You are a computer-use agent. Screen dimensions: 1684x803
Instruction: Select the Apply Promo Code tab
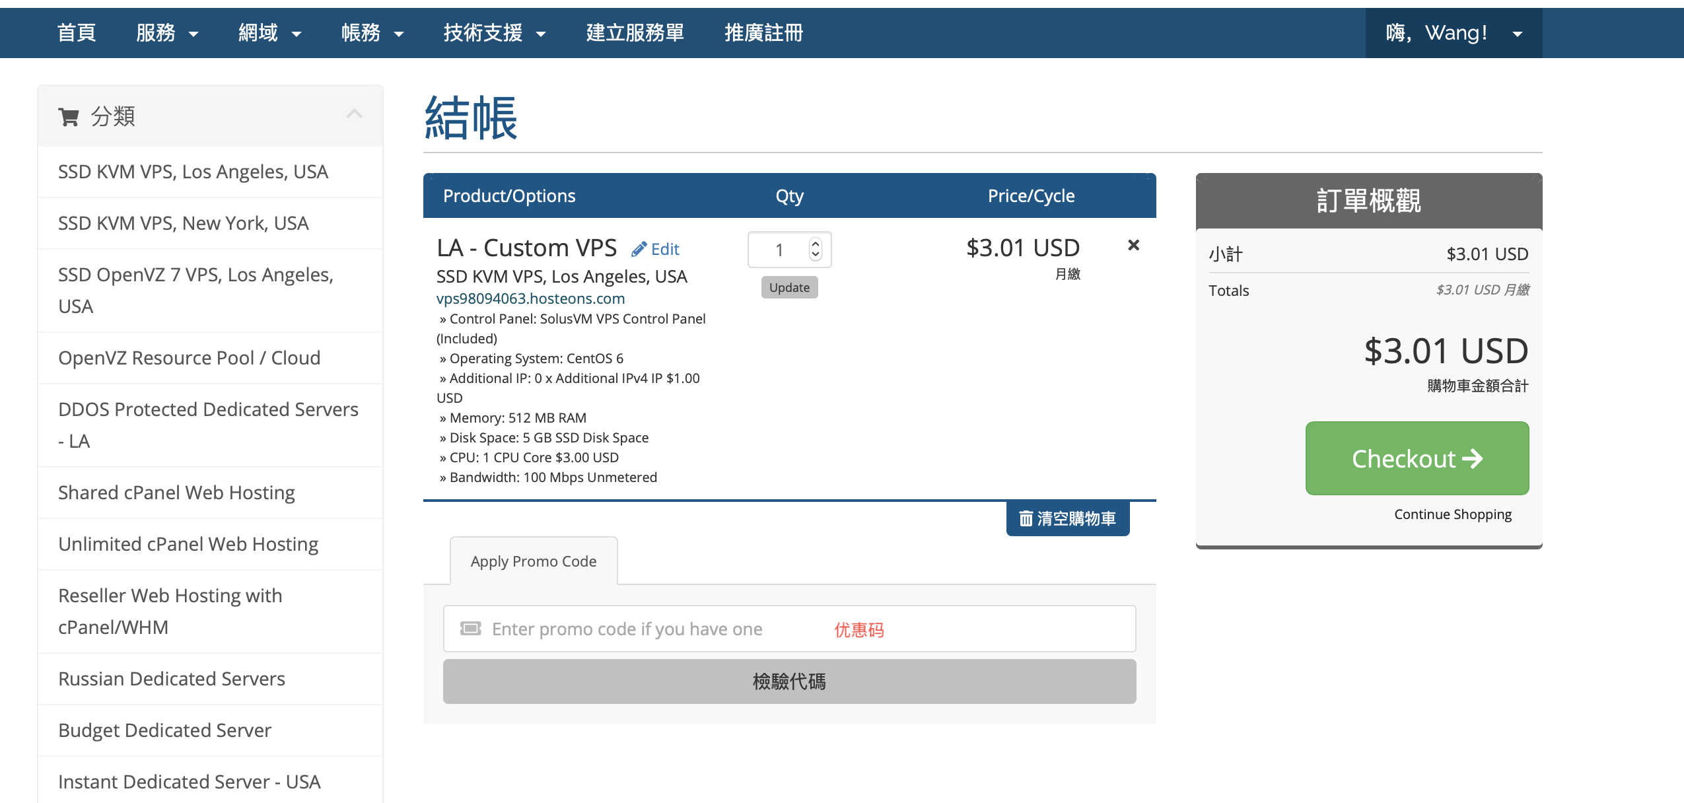pos(534,561)
